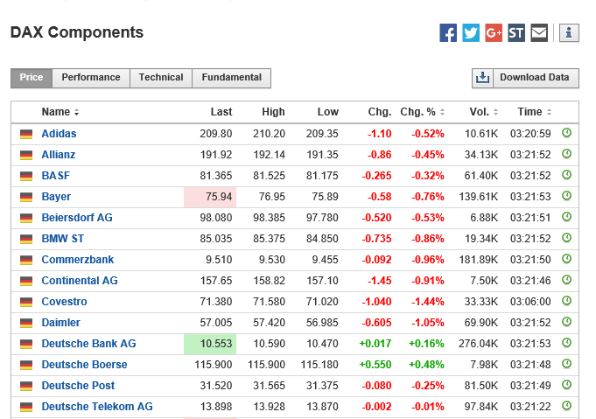The image size is (596, 419).
Task: Click the Low column header
Action: 327,112
